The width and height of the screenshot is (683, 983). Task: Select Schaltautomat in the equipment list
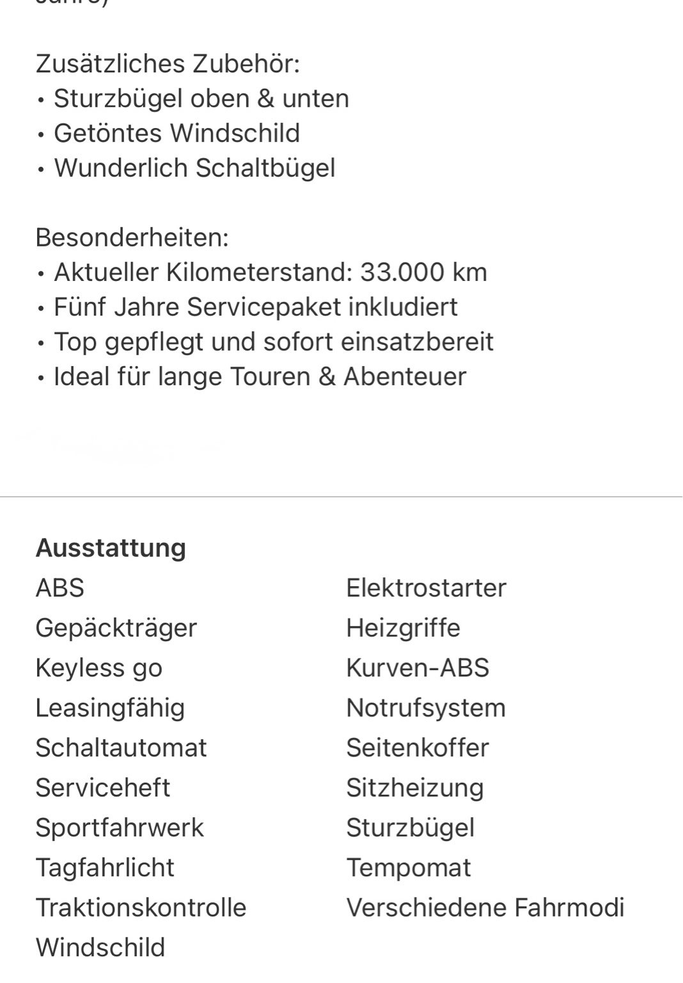[121, 747]
